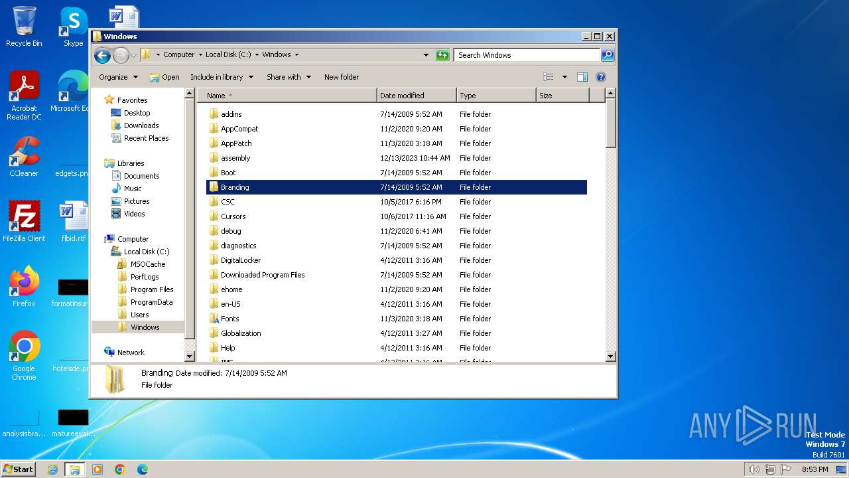The width and height of the screenshot is (849, 478).
Task: Select the Fonts folder icon
Action: (x=214, y=319)
